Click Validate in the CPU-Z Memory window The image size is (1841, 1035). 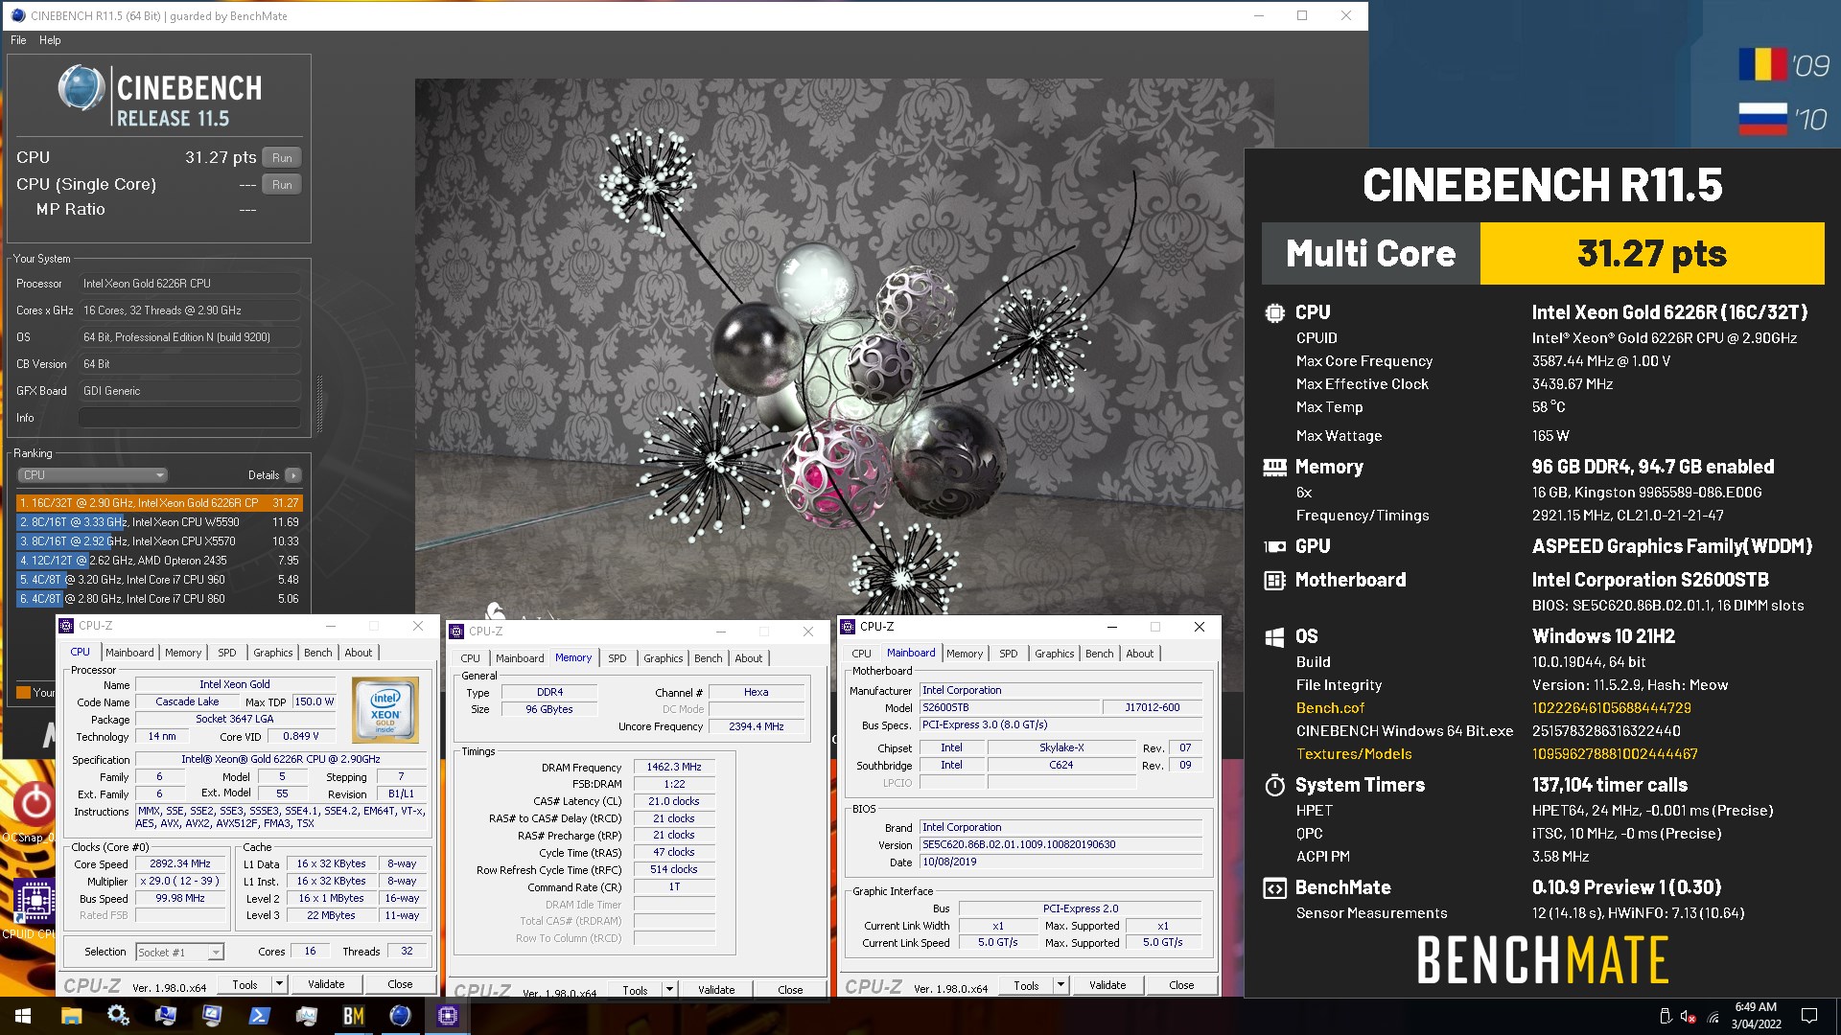(716, 990)
